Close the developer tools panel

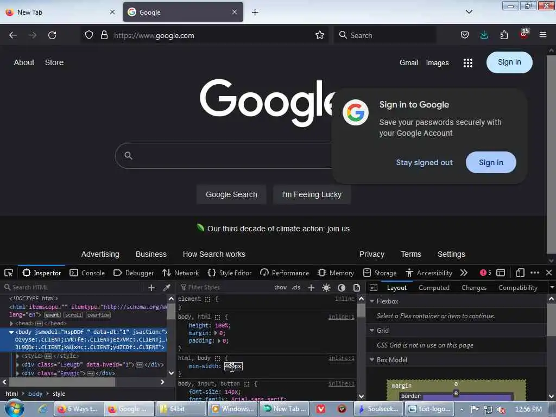coord(549,273)
